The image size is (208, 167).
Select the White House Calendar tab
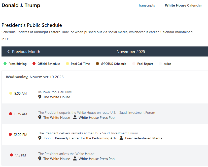click(x=183, y=5)
